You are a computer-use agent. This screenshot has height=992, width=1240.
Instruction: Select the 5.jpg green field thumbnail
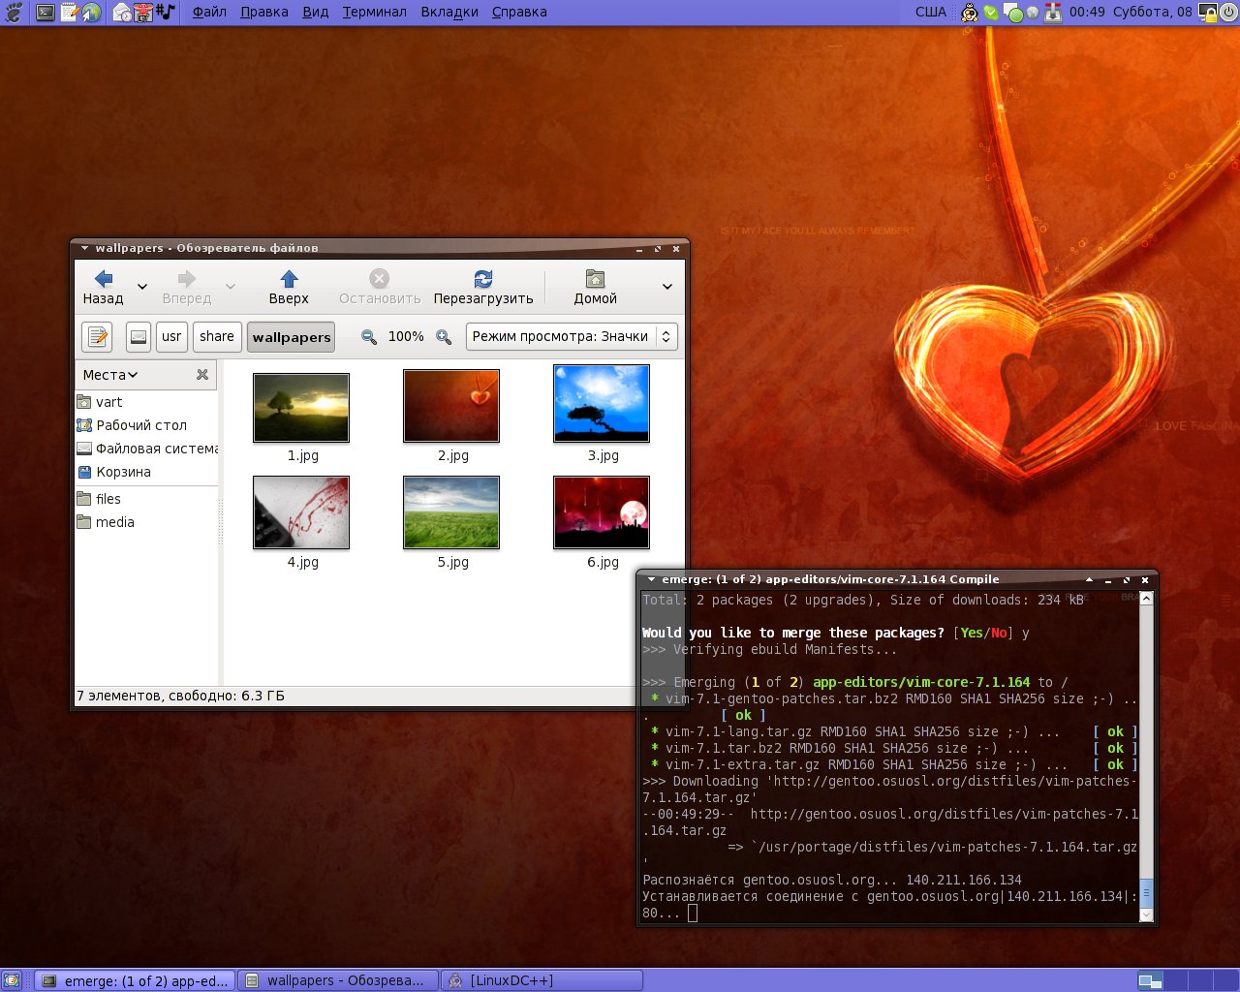point(451,512)
